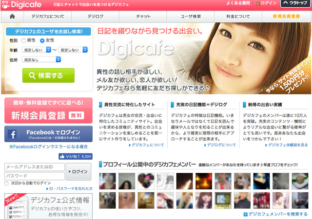
Task: Enable 次回から自動でログイン checkbox
Action: (x=6, y=183)
